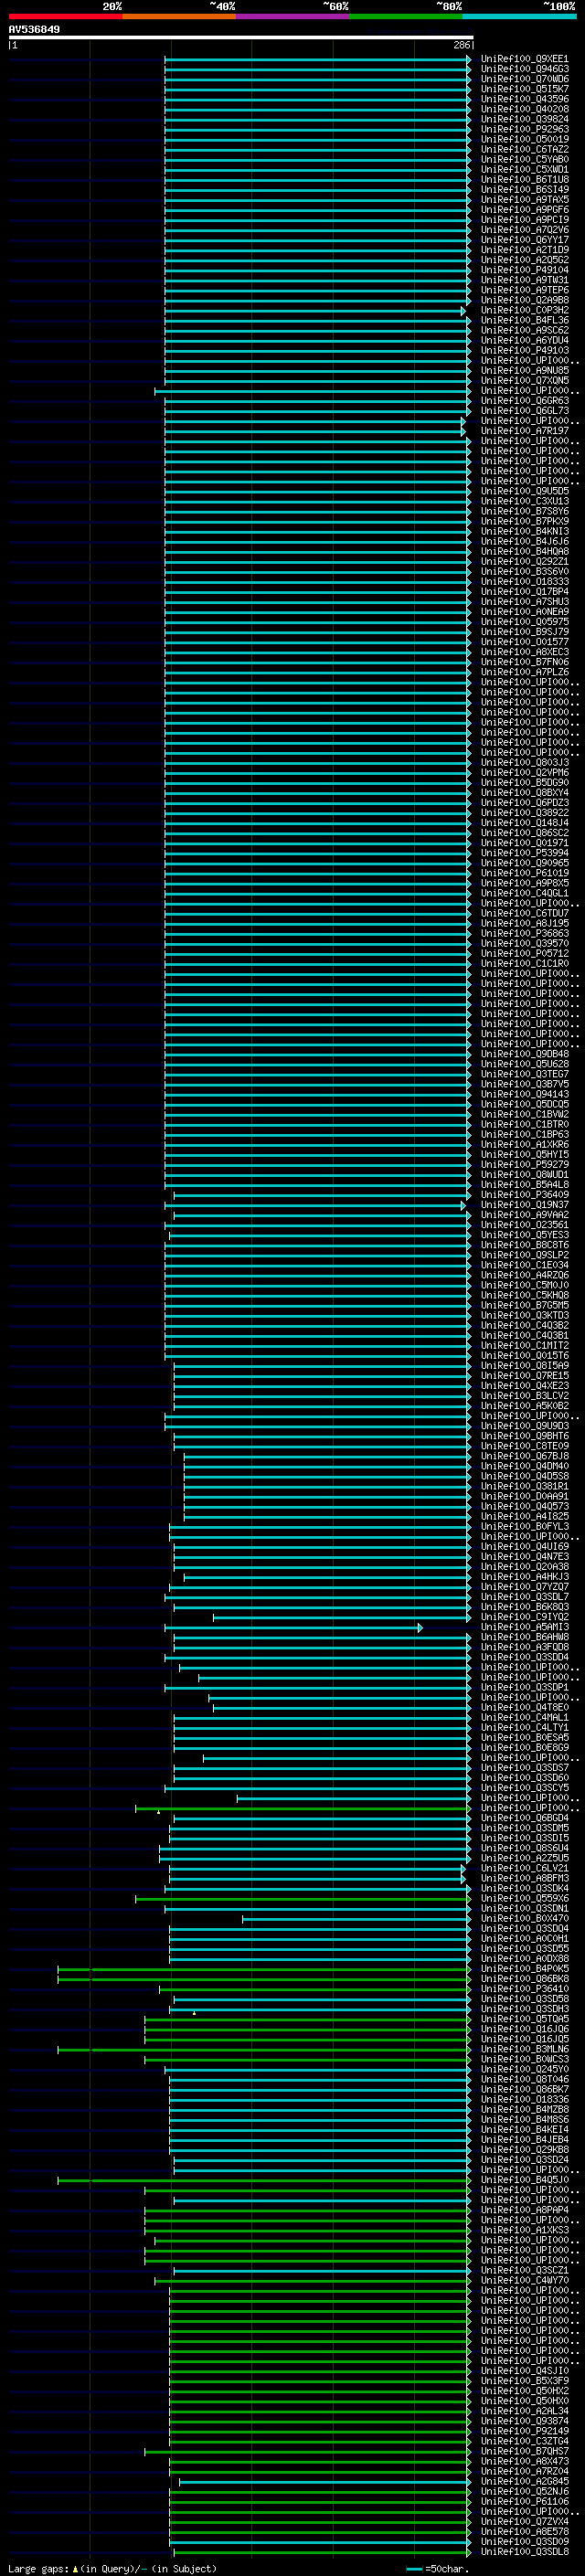Select hit UniRef100_Q946G3
The height and width of the screenshot is (2576, 585).
tap(524, 70)
